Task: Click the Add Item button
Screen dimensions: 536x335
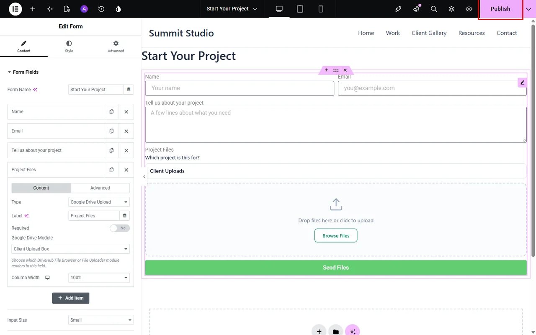Action: click(x=71, y=298)
